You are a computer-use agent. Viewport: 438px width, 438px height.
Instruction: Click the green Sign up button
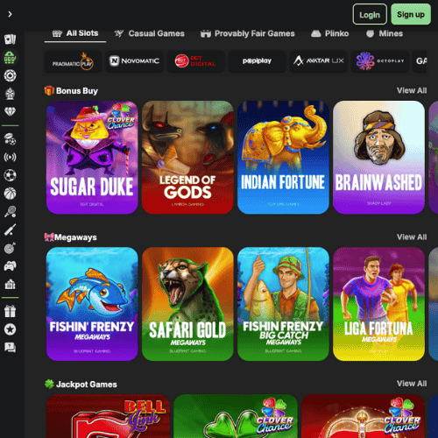[x=411, y=14]
